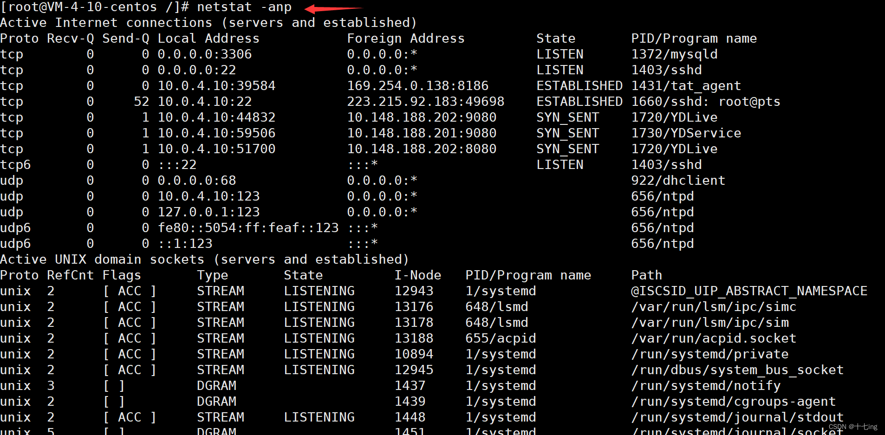The width and height of the screenshot is (885, 435).
Task: Click '655/acpid' program name
Action: click(501, 338)
